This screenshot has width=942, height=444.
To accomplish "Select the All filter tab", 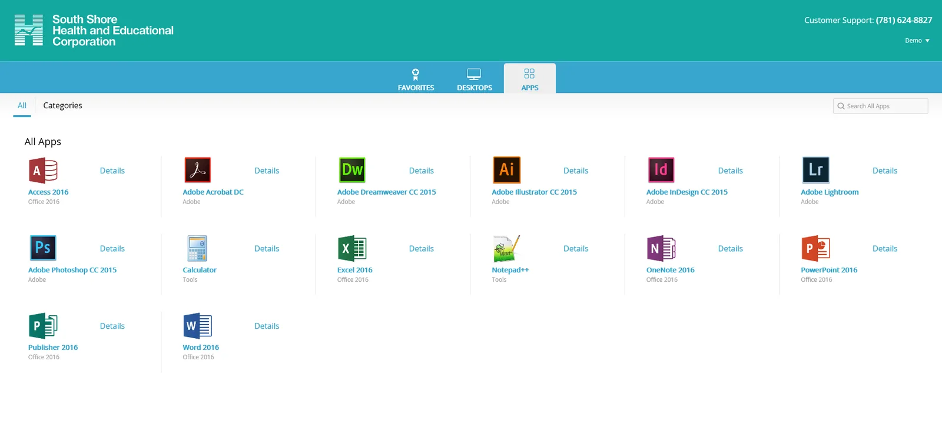I will (22, 106).
